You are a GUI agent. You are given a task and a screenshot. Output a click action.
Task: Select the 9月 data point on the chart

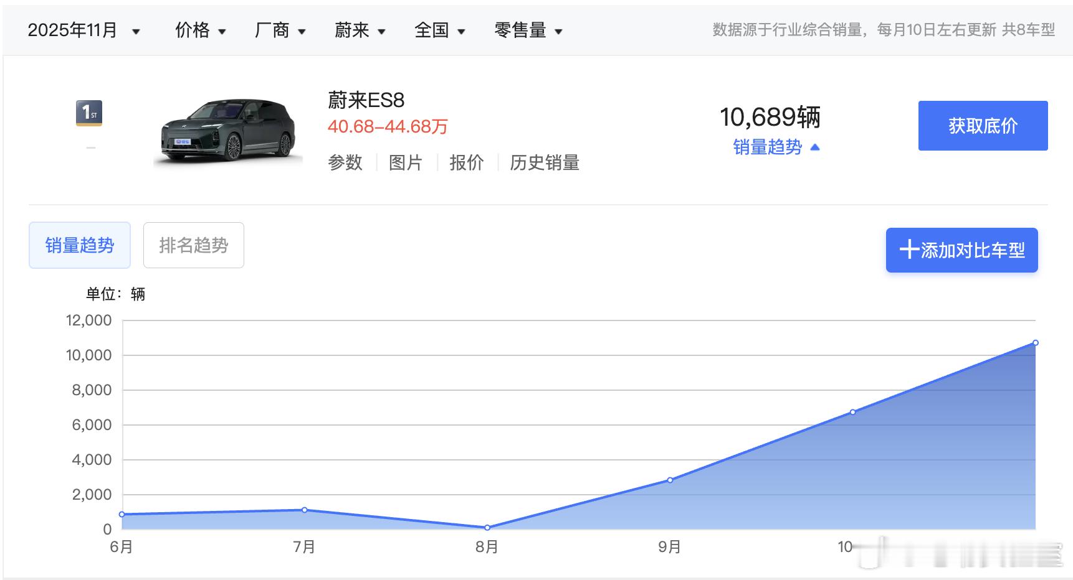pos(670,479)
